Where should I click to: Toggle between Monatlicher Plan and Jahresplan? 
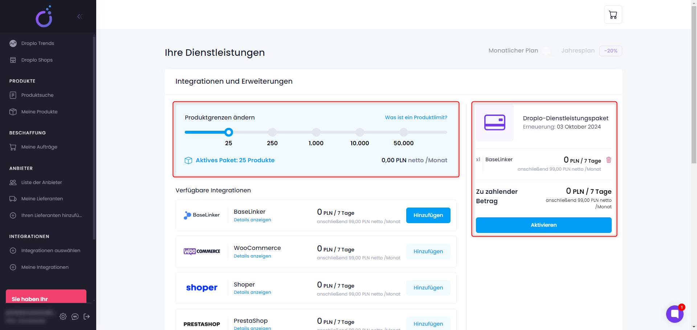[549, 51]
